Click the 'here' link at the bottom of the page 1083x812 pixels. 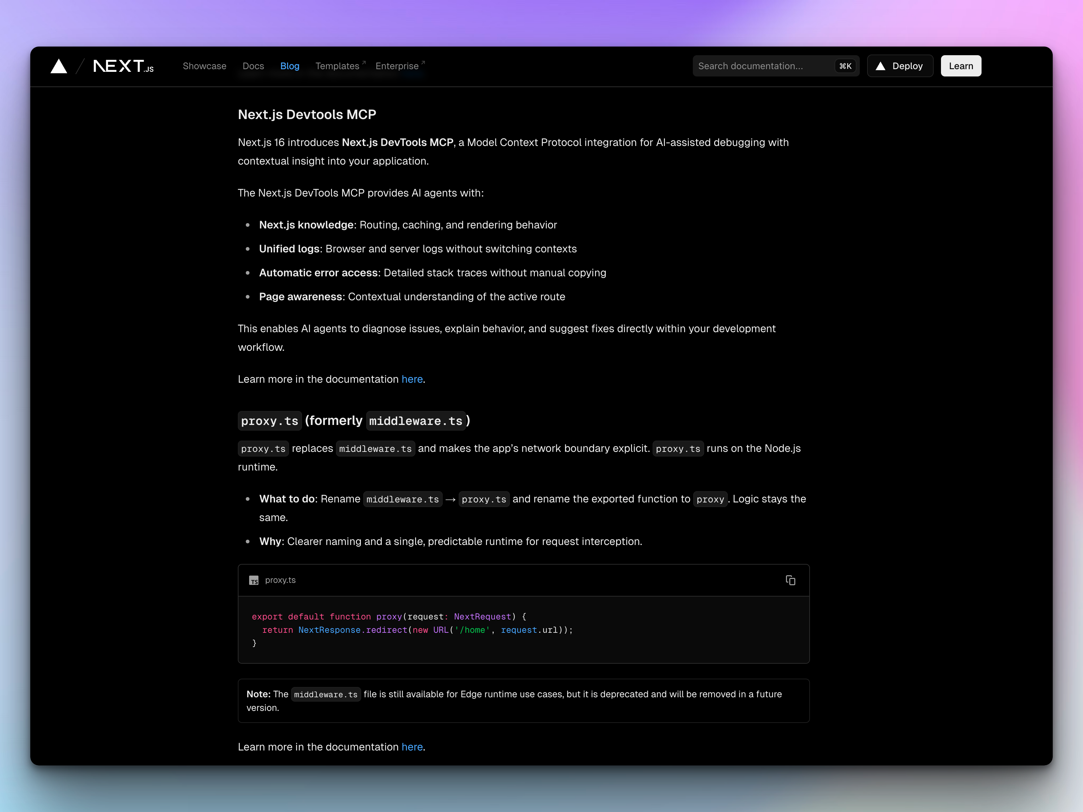[x=412, y=747]
